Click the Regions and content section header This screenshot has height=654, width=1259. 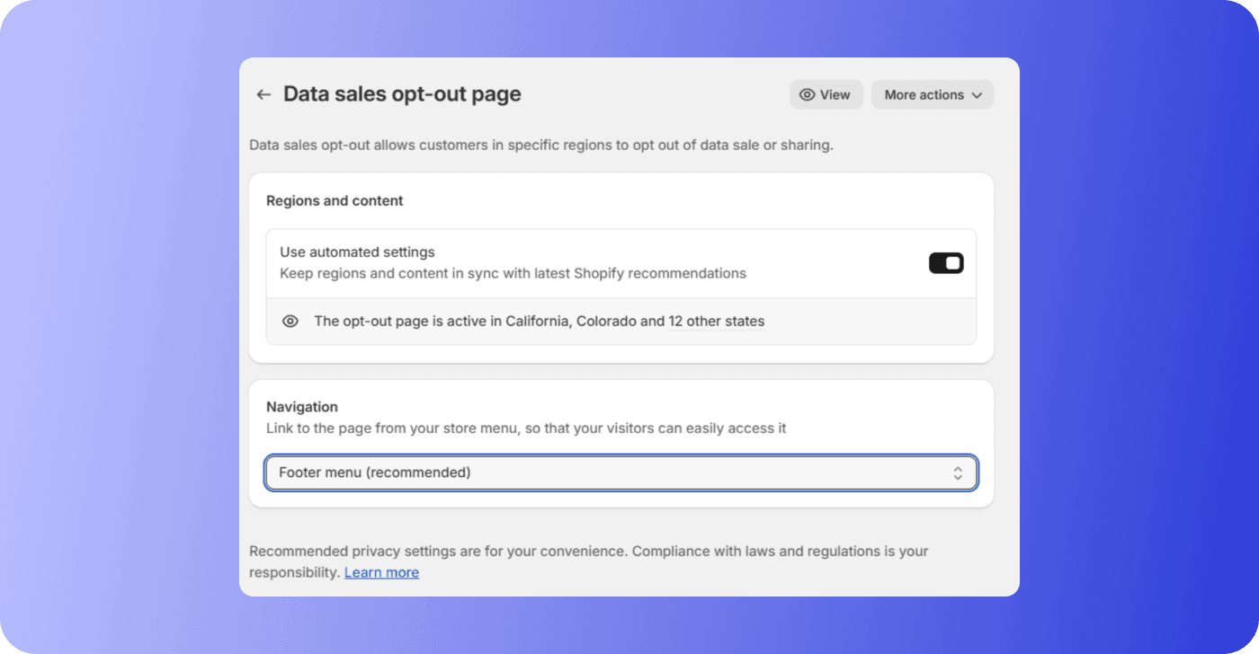point(335,200)
